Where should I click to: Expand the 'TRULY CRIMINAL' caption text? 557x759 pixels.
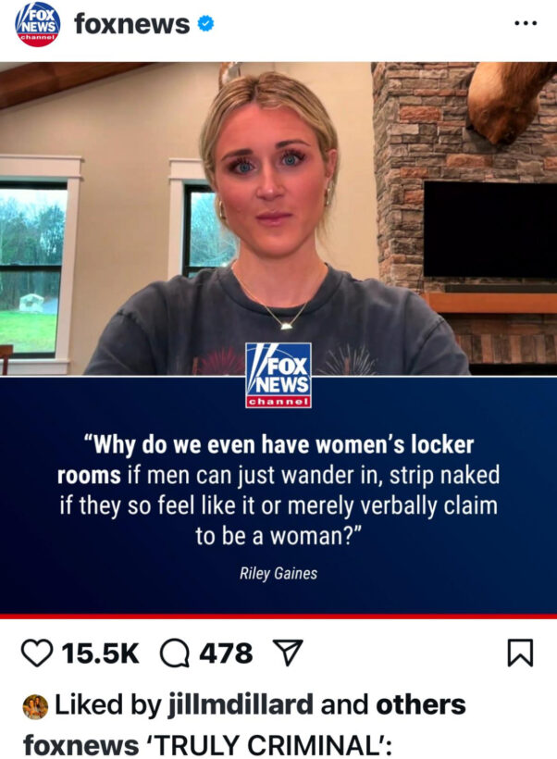[x=271, y=744]
